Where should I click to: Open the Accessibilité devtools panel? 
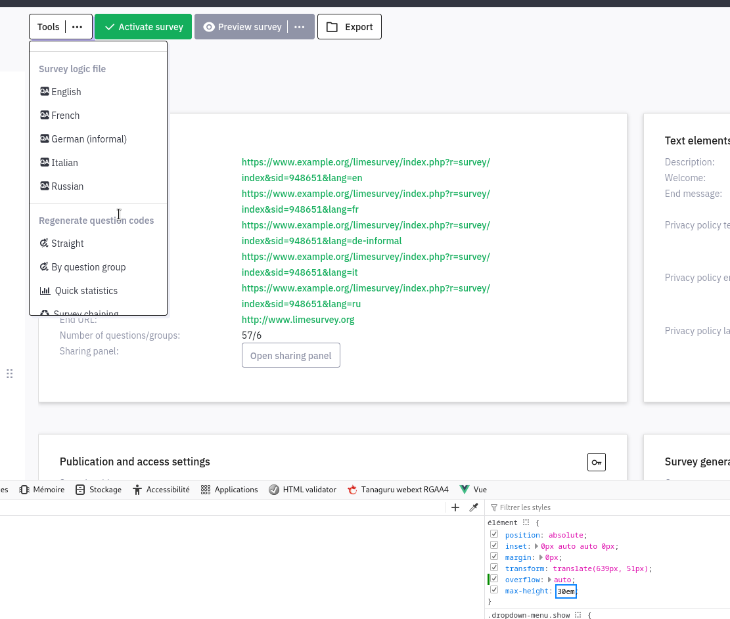point(161,490)
